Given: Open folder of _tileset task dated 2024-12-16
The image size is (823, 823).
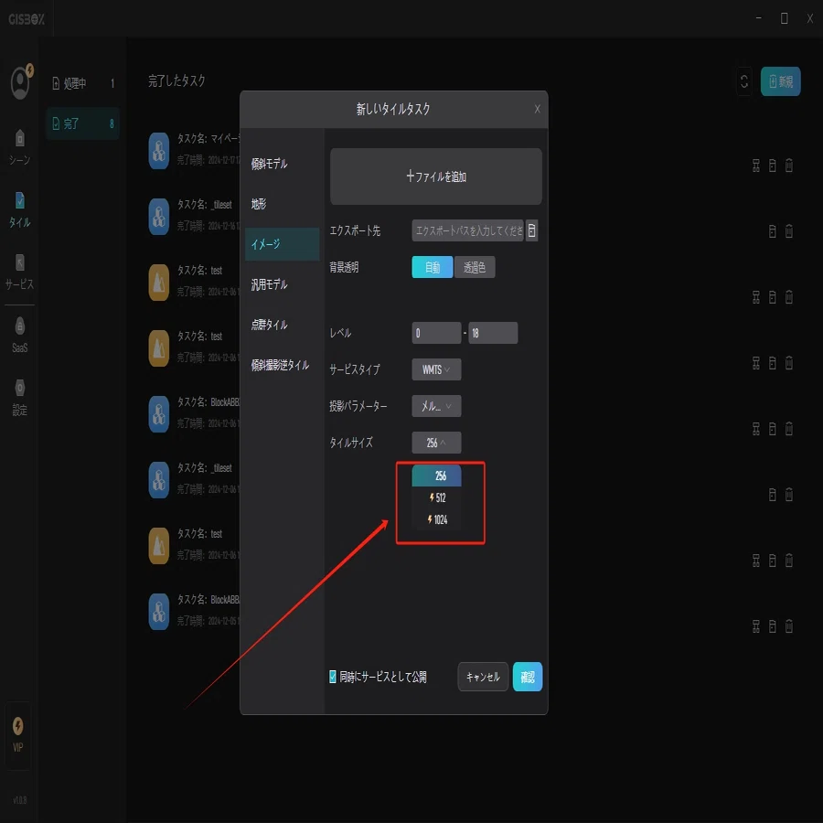Looking at the screenshot, I should pos(772,231).
